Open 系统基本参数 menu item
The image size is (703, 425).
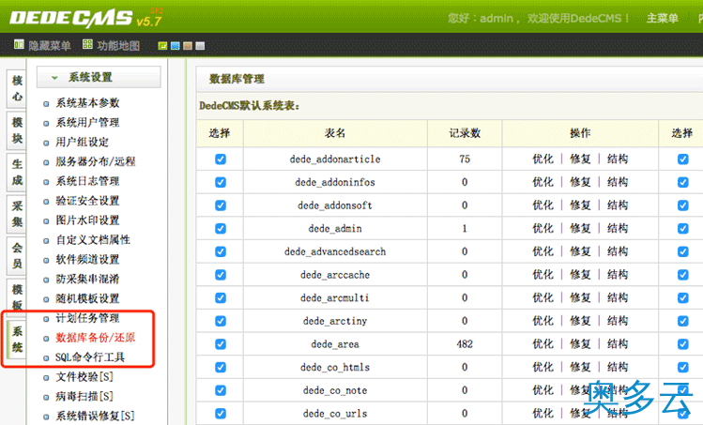(87, 103)
